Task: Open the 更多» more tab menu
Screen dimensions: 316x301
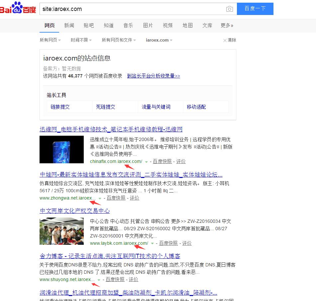Action: (227, 26)
